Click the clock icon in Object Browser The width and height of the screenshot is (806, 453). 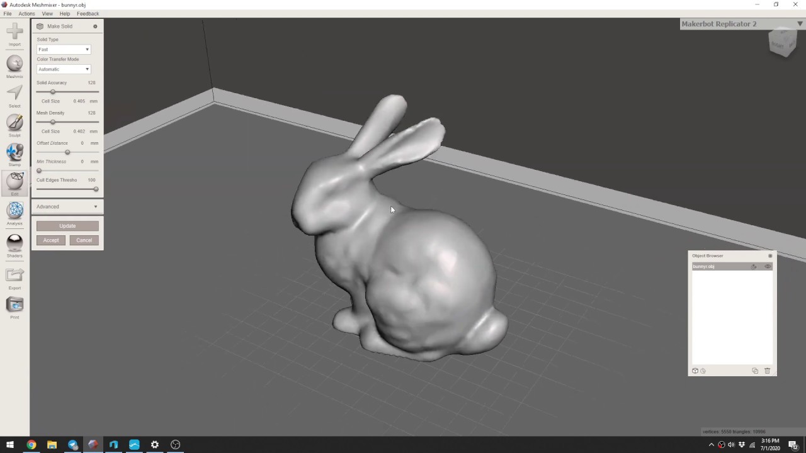coord(703,371)
